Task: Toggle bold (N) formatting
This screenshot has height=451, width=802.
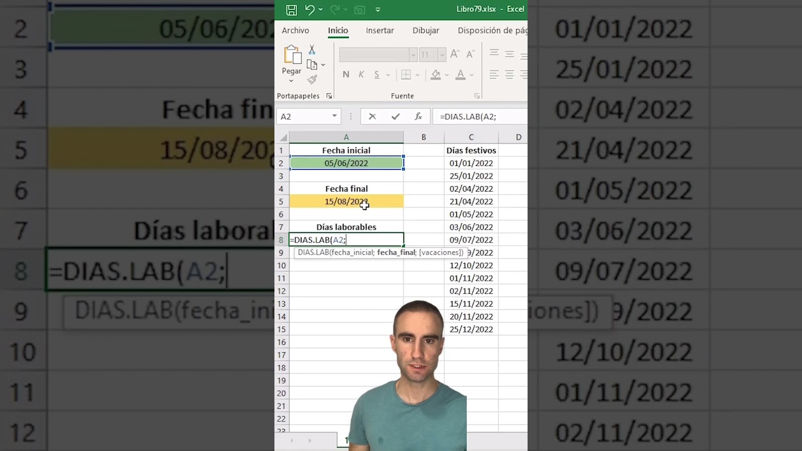Action: (346, 75)
